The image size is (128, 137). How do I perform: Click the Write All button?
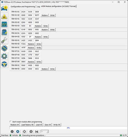tap(57, 125)
